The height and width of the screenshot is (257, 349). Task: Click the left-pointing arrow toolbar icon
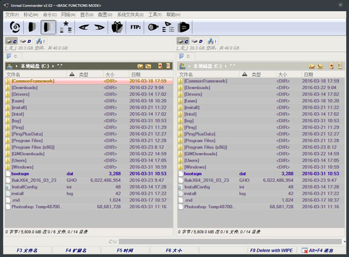click(84, 27)
